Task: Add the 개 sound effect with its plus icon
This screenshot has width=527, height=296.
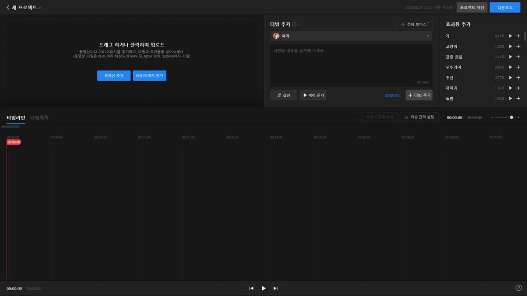Action: click(518, 36)
